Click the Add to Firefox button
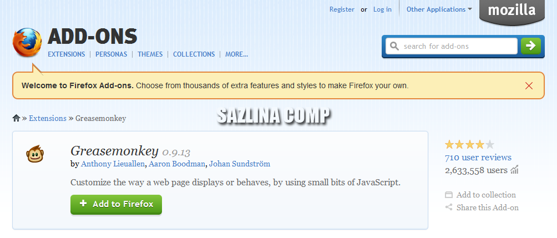Screen dimensions: 557x238 116,204
